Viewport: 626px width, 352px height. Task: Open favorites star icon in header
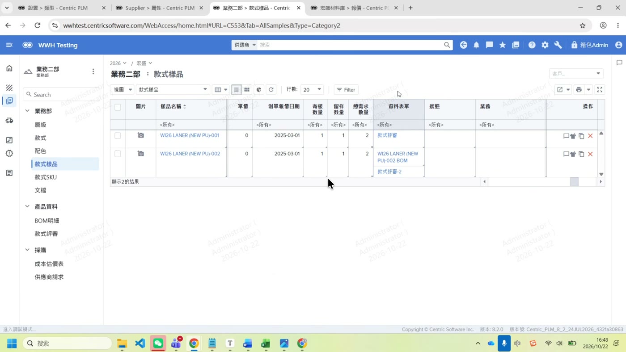[503, 45]
